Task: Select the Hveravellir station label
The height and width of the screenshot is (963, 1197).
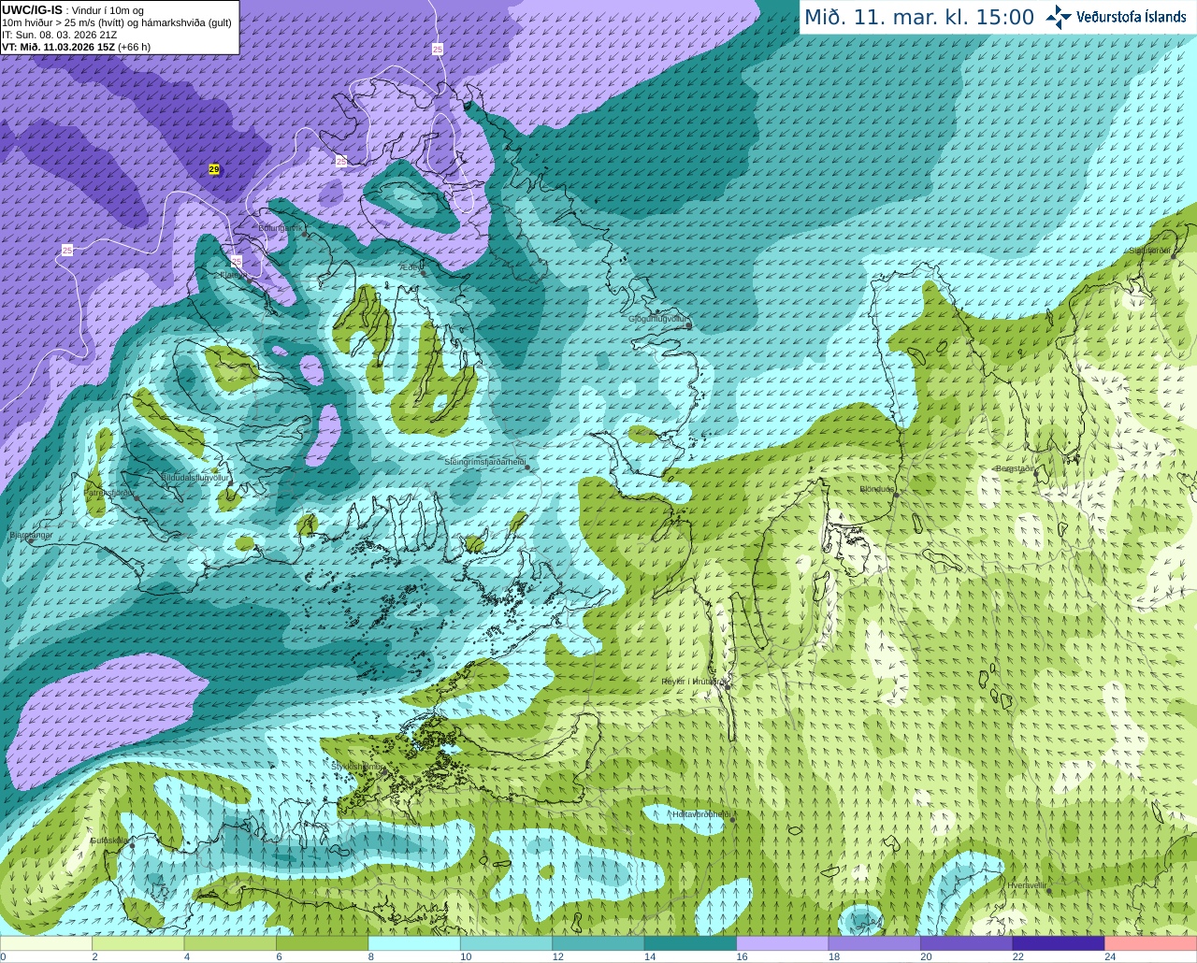Action: pyautogui.click(x=1027, y=885)
